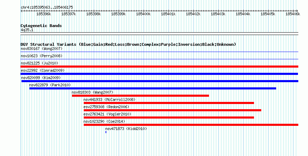Viewport: 308px width, 156px height.
Task: Click the 185400k ruler tick label
Action: pyautogui.click(x=143, y=14)
